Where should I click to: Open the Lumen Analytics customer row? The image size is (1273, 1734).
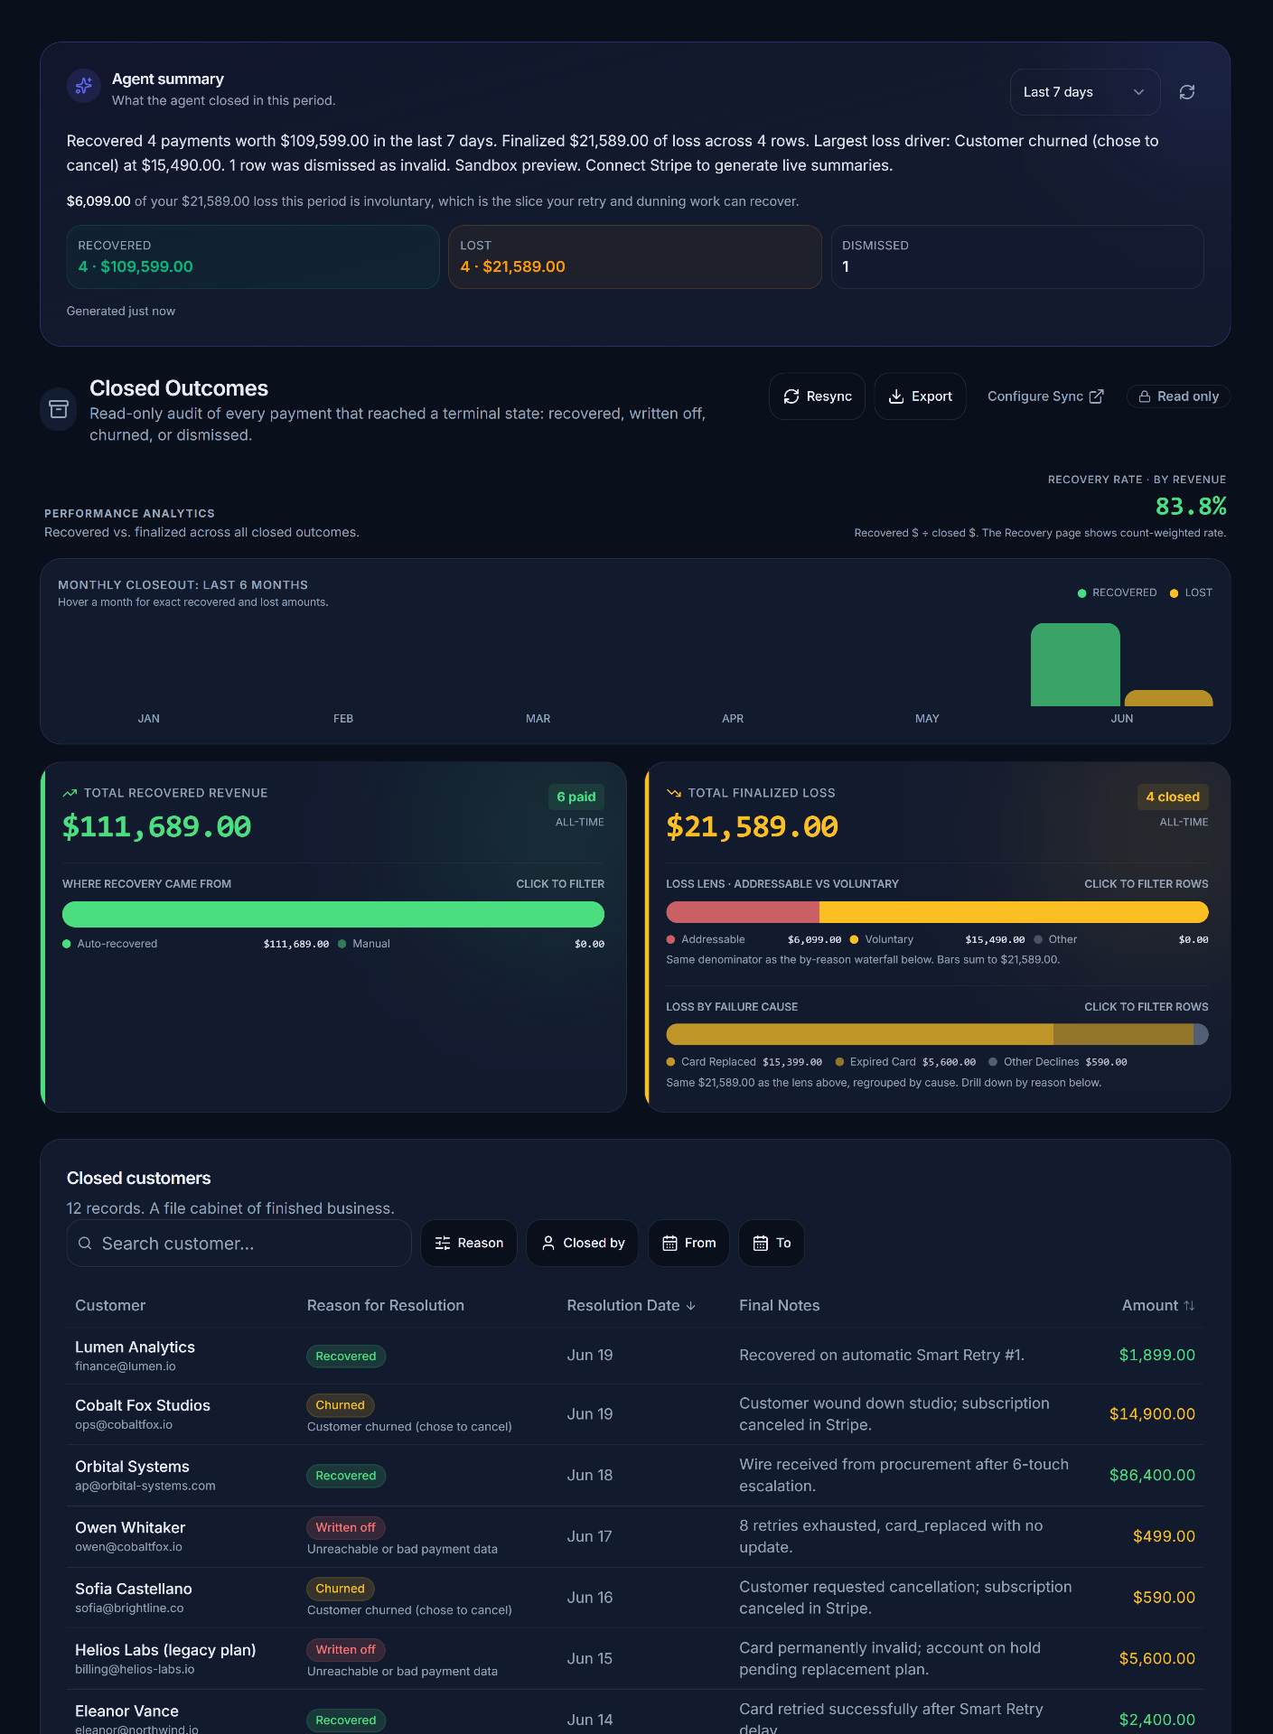[635, 1356]
